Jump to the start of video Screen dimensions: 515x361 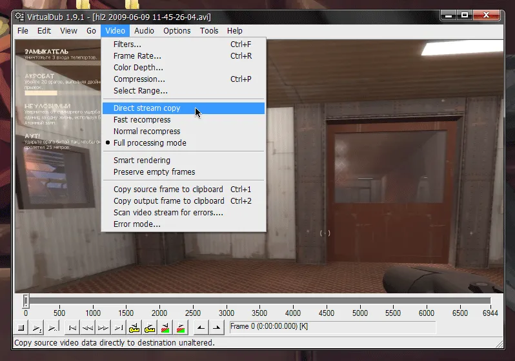click(x=73, y=327)
